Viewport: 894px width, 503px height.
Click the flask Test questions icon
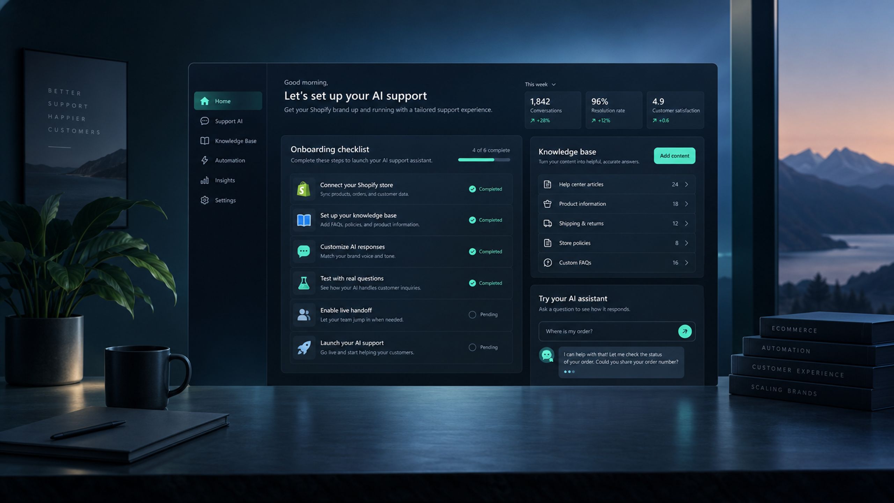303,283
